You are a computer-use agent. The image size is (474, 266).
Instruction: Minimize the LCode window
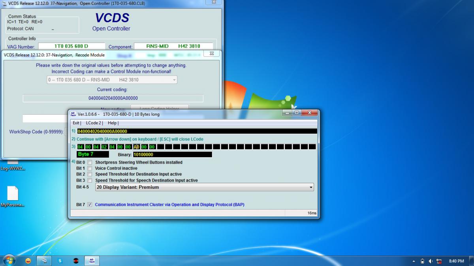point(288,113)
